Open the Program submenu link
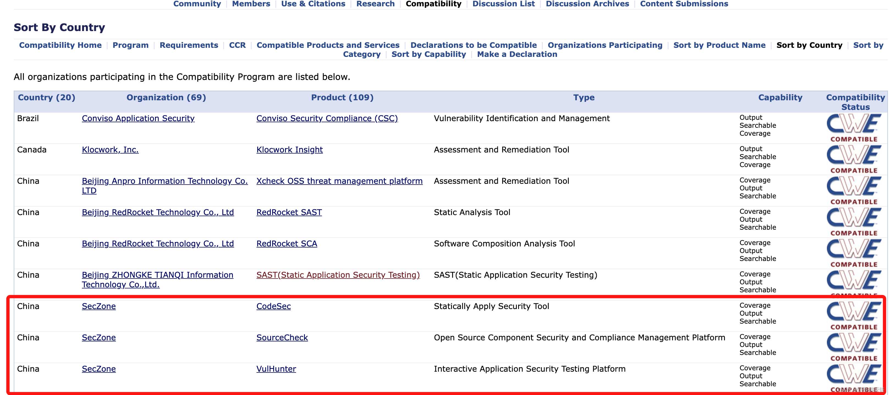The height and width of the screenshot is (395, 889). [x=131, y=45]
